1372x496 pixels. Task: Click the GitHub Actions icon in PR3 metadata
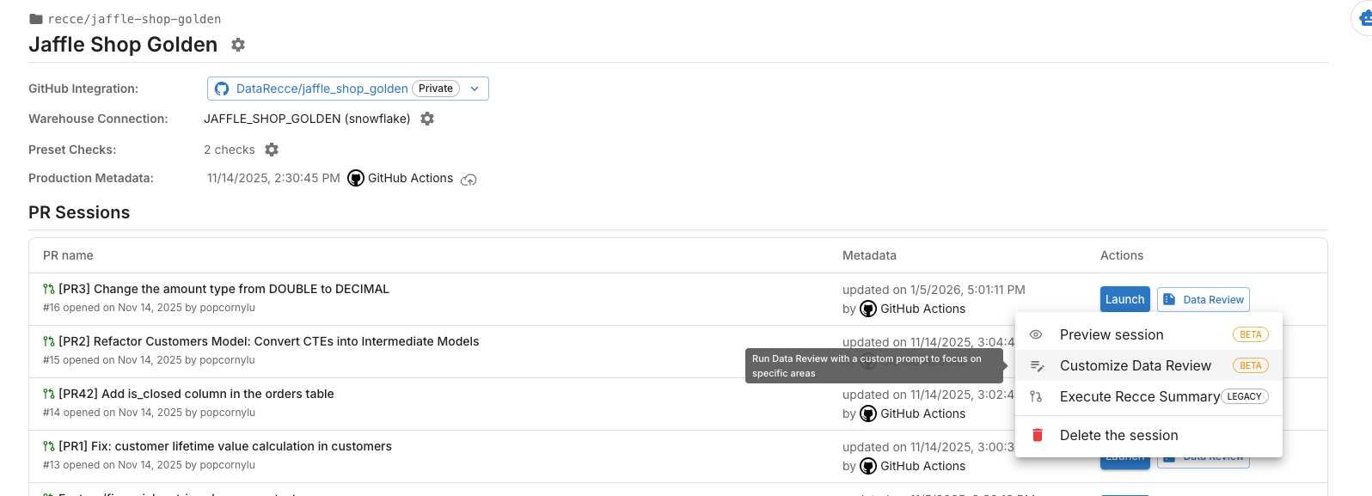[x=868, y=309]
